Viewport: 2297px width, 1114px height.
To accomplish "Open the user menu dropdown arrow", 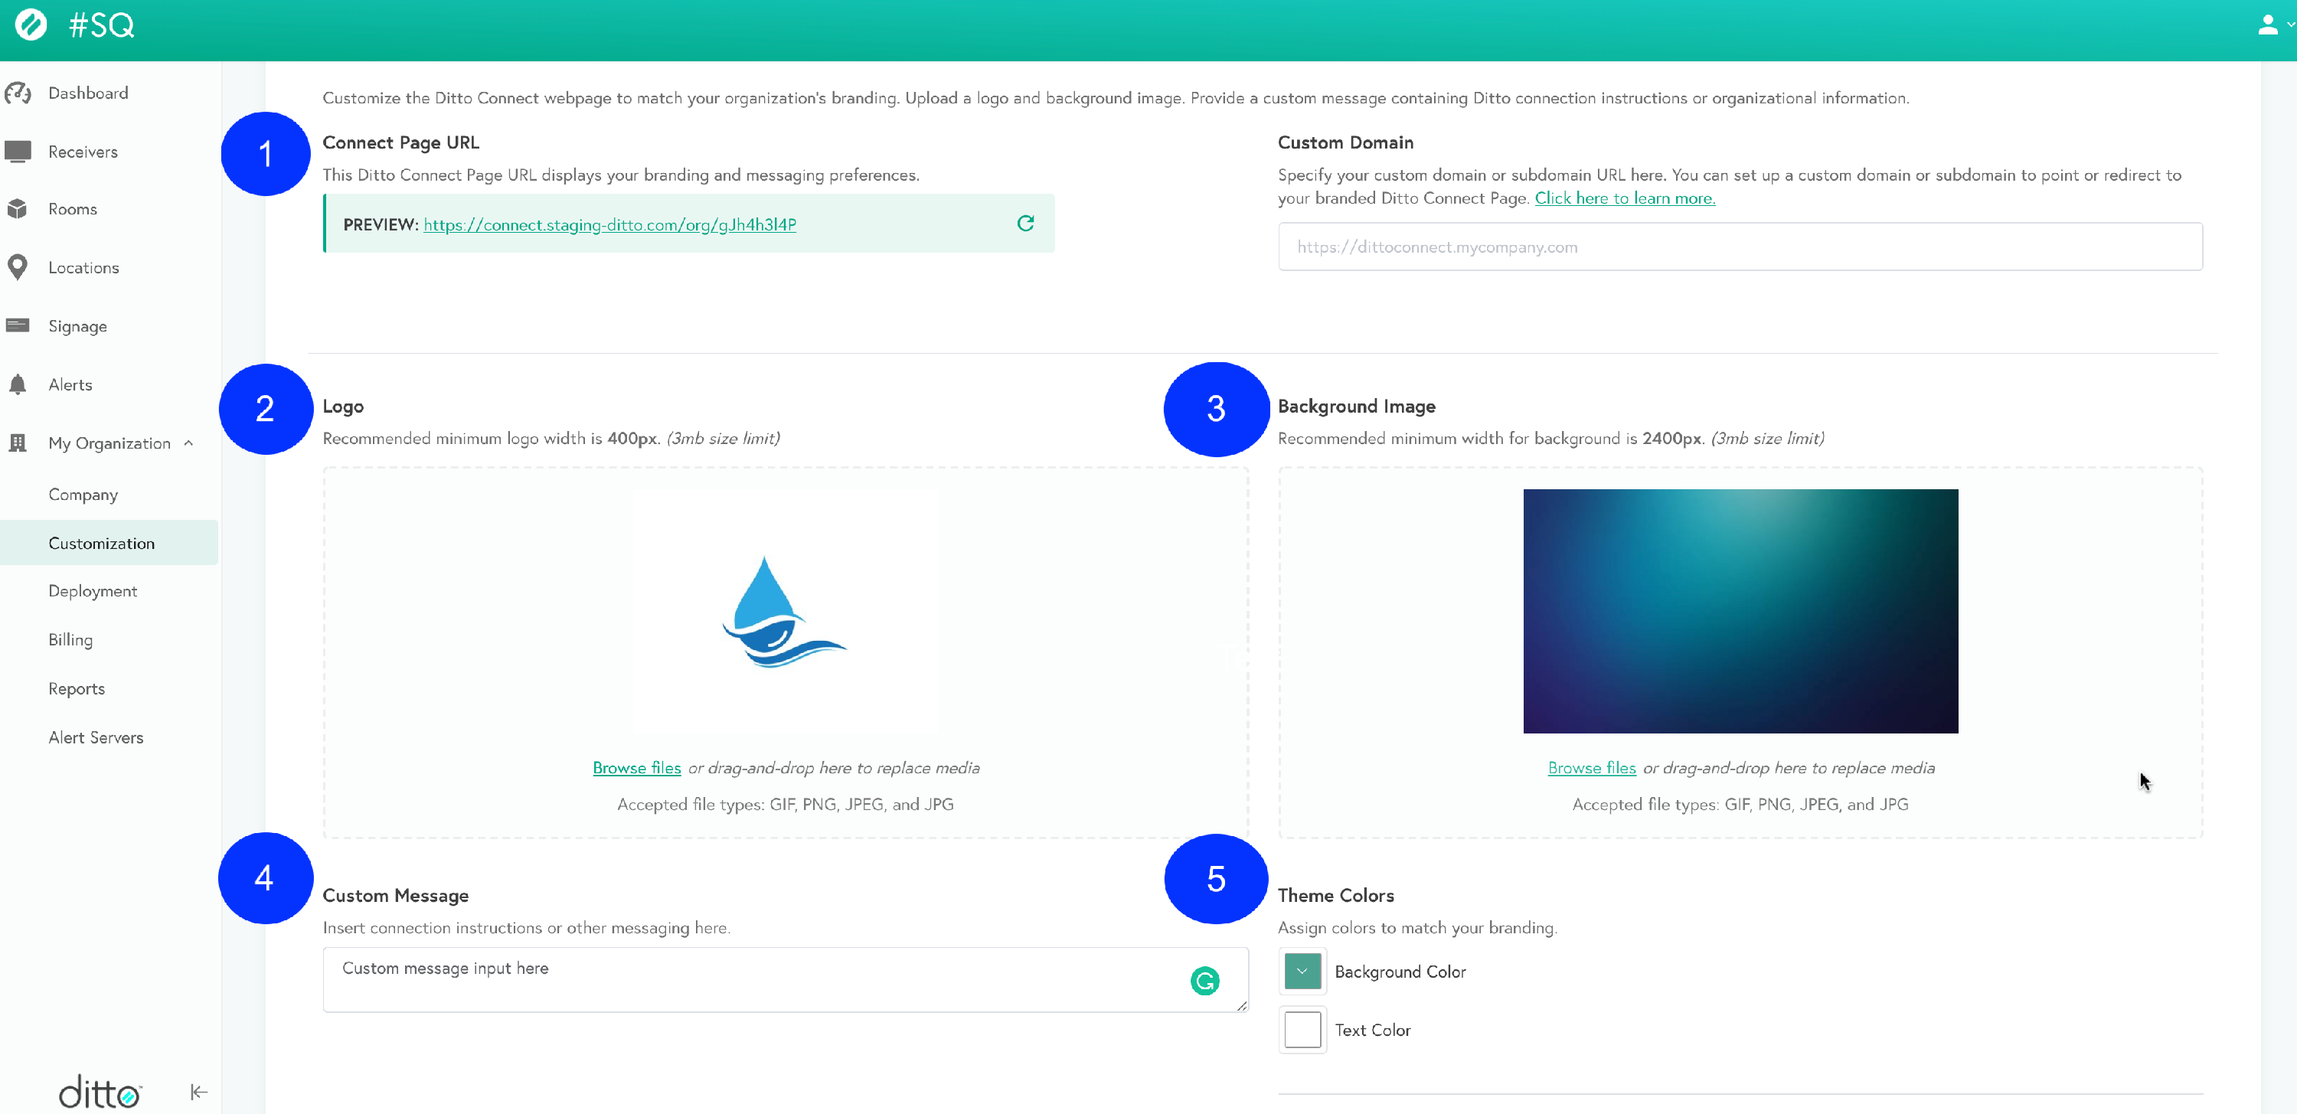I will (2290, 25).
